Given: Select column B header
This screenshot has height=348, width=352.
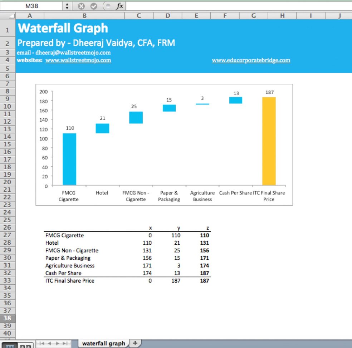Looking at the screenshot, I should tap(84, 15).
